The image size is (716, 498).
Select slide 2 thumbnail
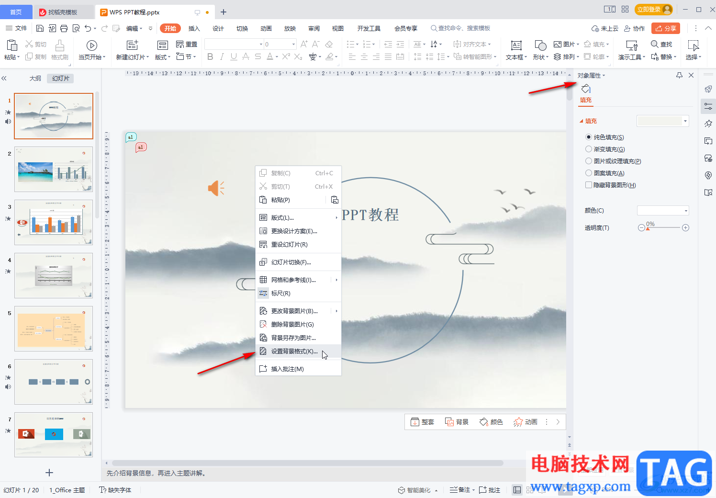pyautogui.click(x=54, y=170)
